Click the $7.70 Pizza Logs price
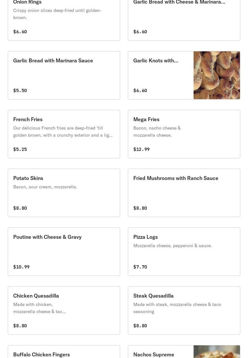 (140, 267)
